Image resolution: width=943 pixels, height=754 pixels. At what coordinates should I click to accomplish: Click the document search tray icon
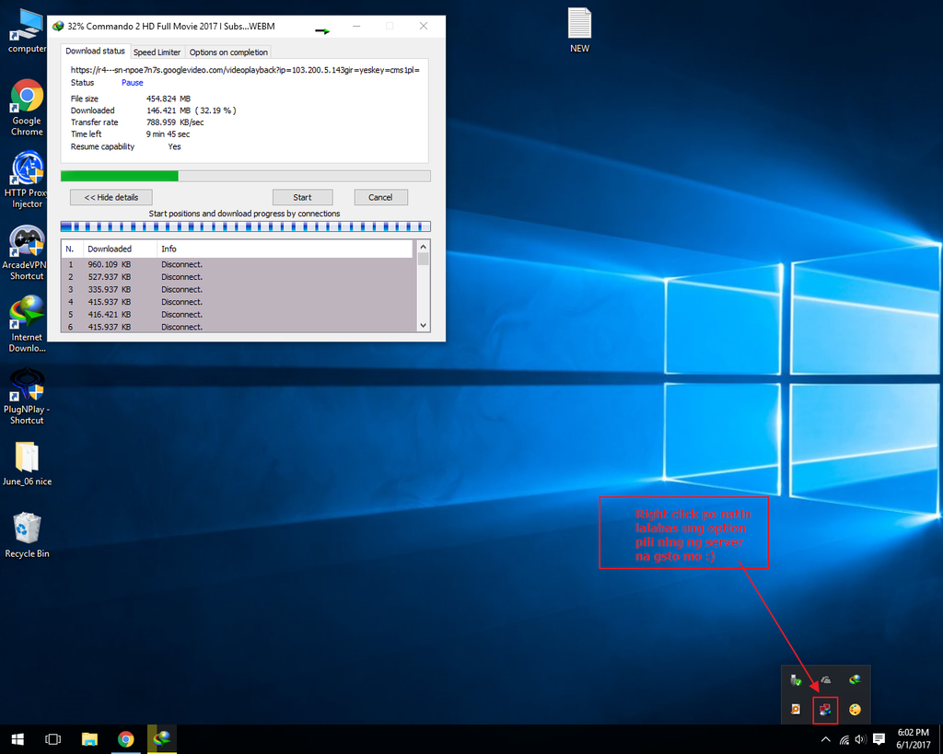click(x=796, y=710)
